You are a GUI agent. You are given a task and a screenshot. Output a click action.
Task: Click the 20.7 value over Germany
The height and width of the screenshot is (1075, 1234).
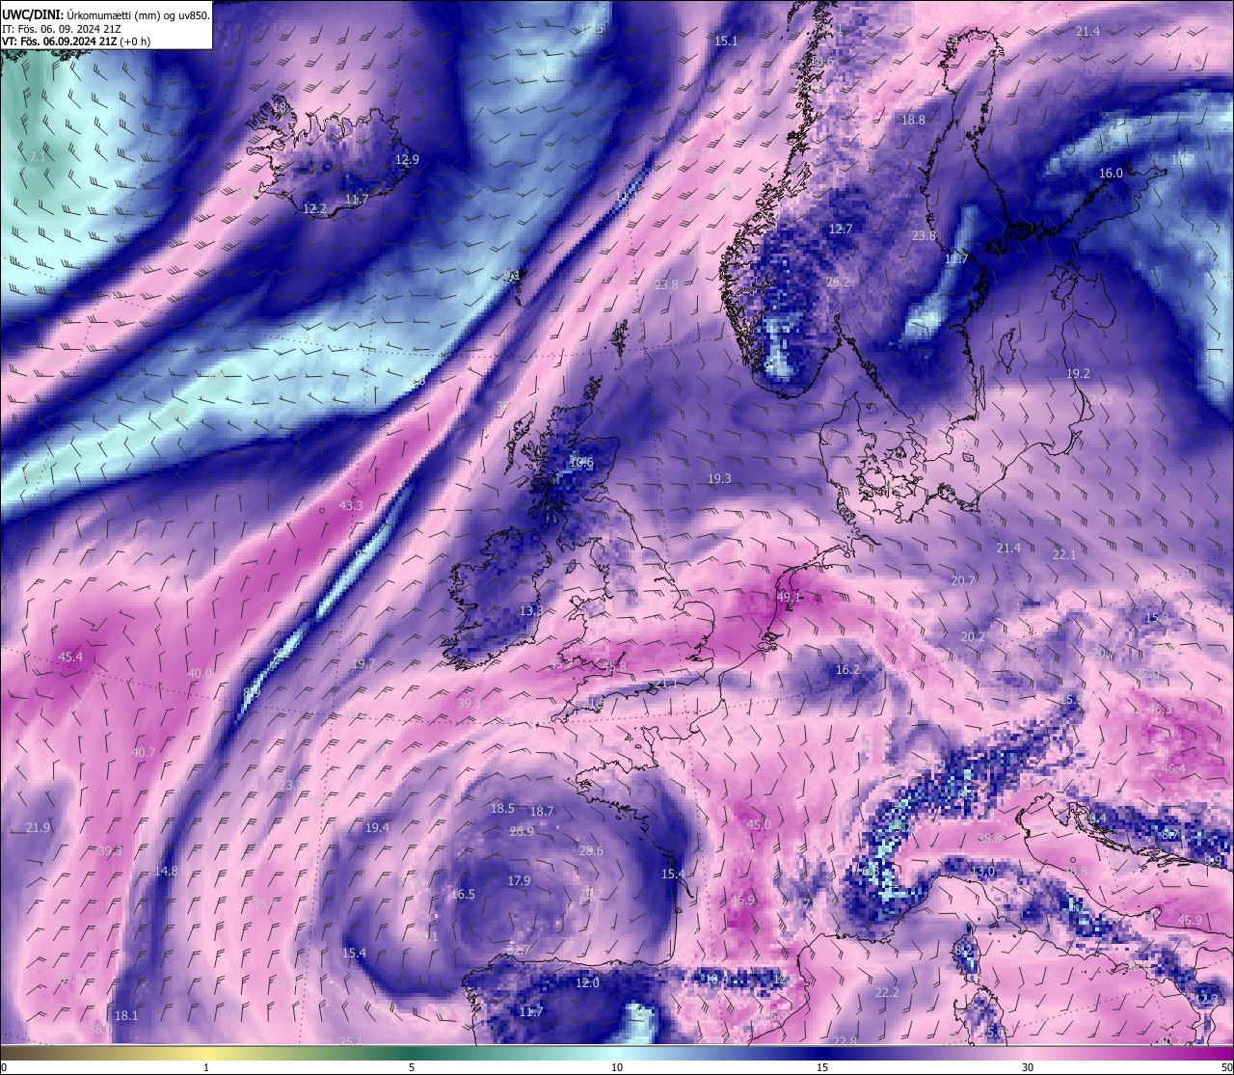click(962, 580)
